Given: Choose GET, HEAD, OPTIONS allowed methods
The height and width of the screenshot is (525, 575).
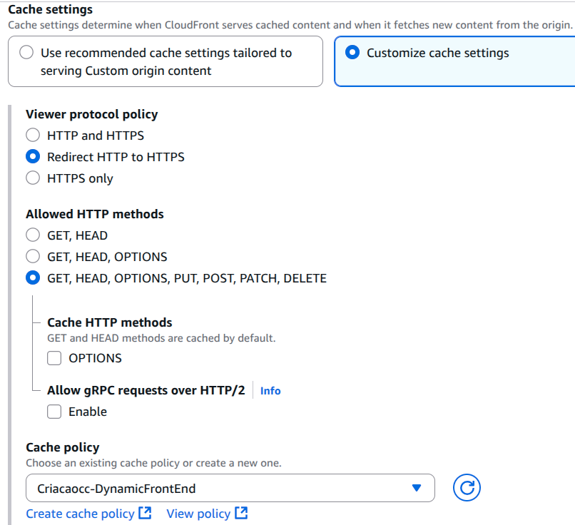Looking at the screenshot, I should (x=33, y=256).
